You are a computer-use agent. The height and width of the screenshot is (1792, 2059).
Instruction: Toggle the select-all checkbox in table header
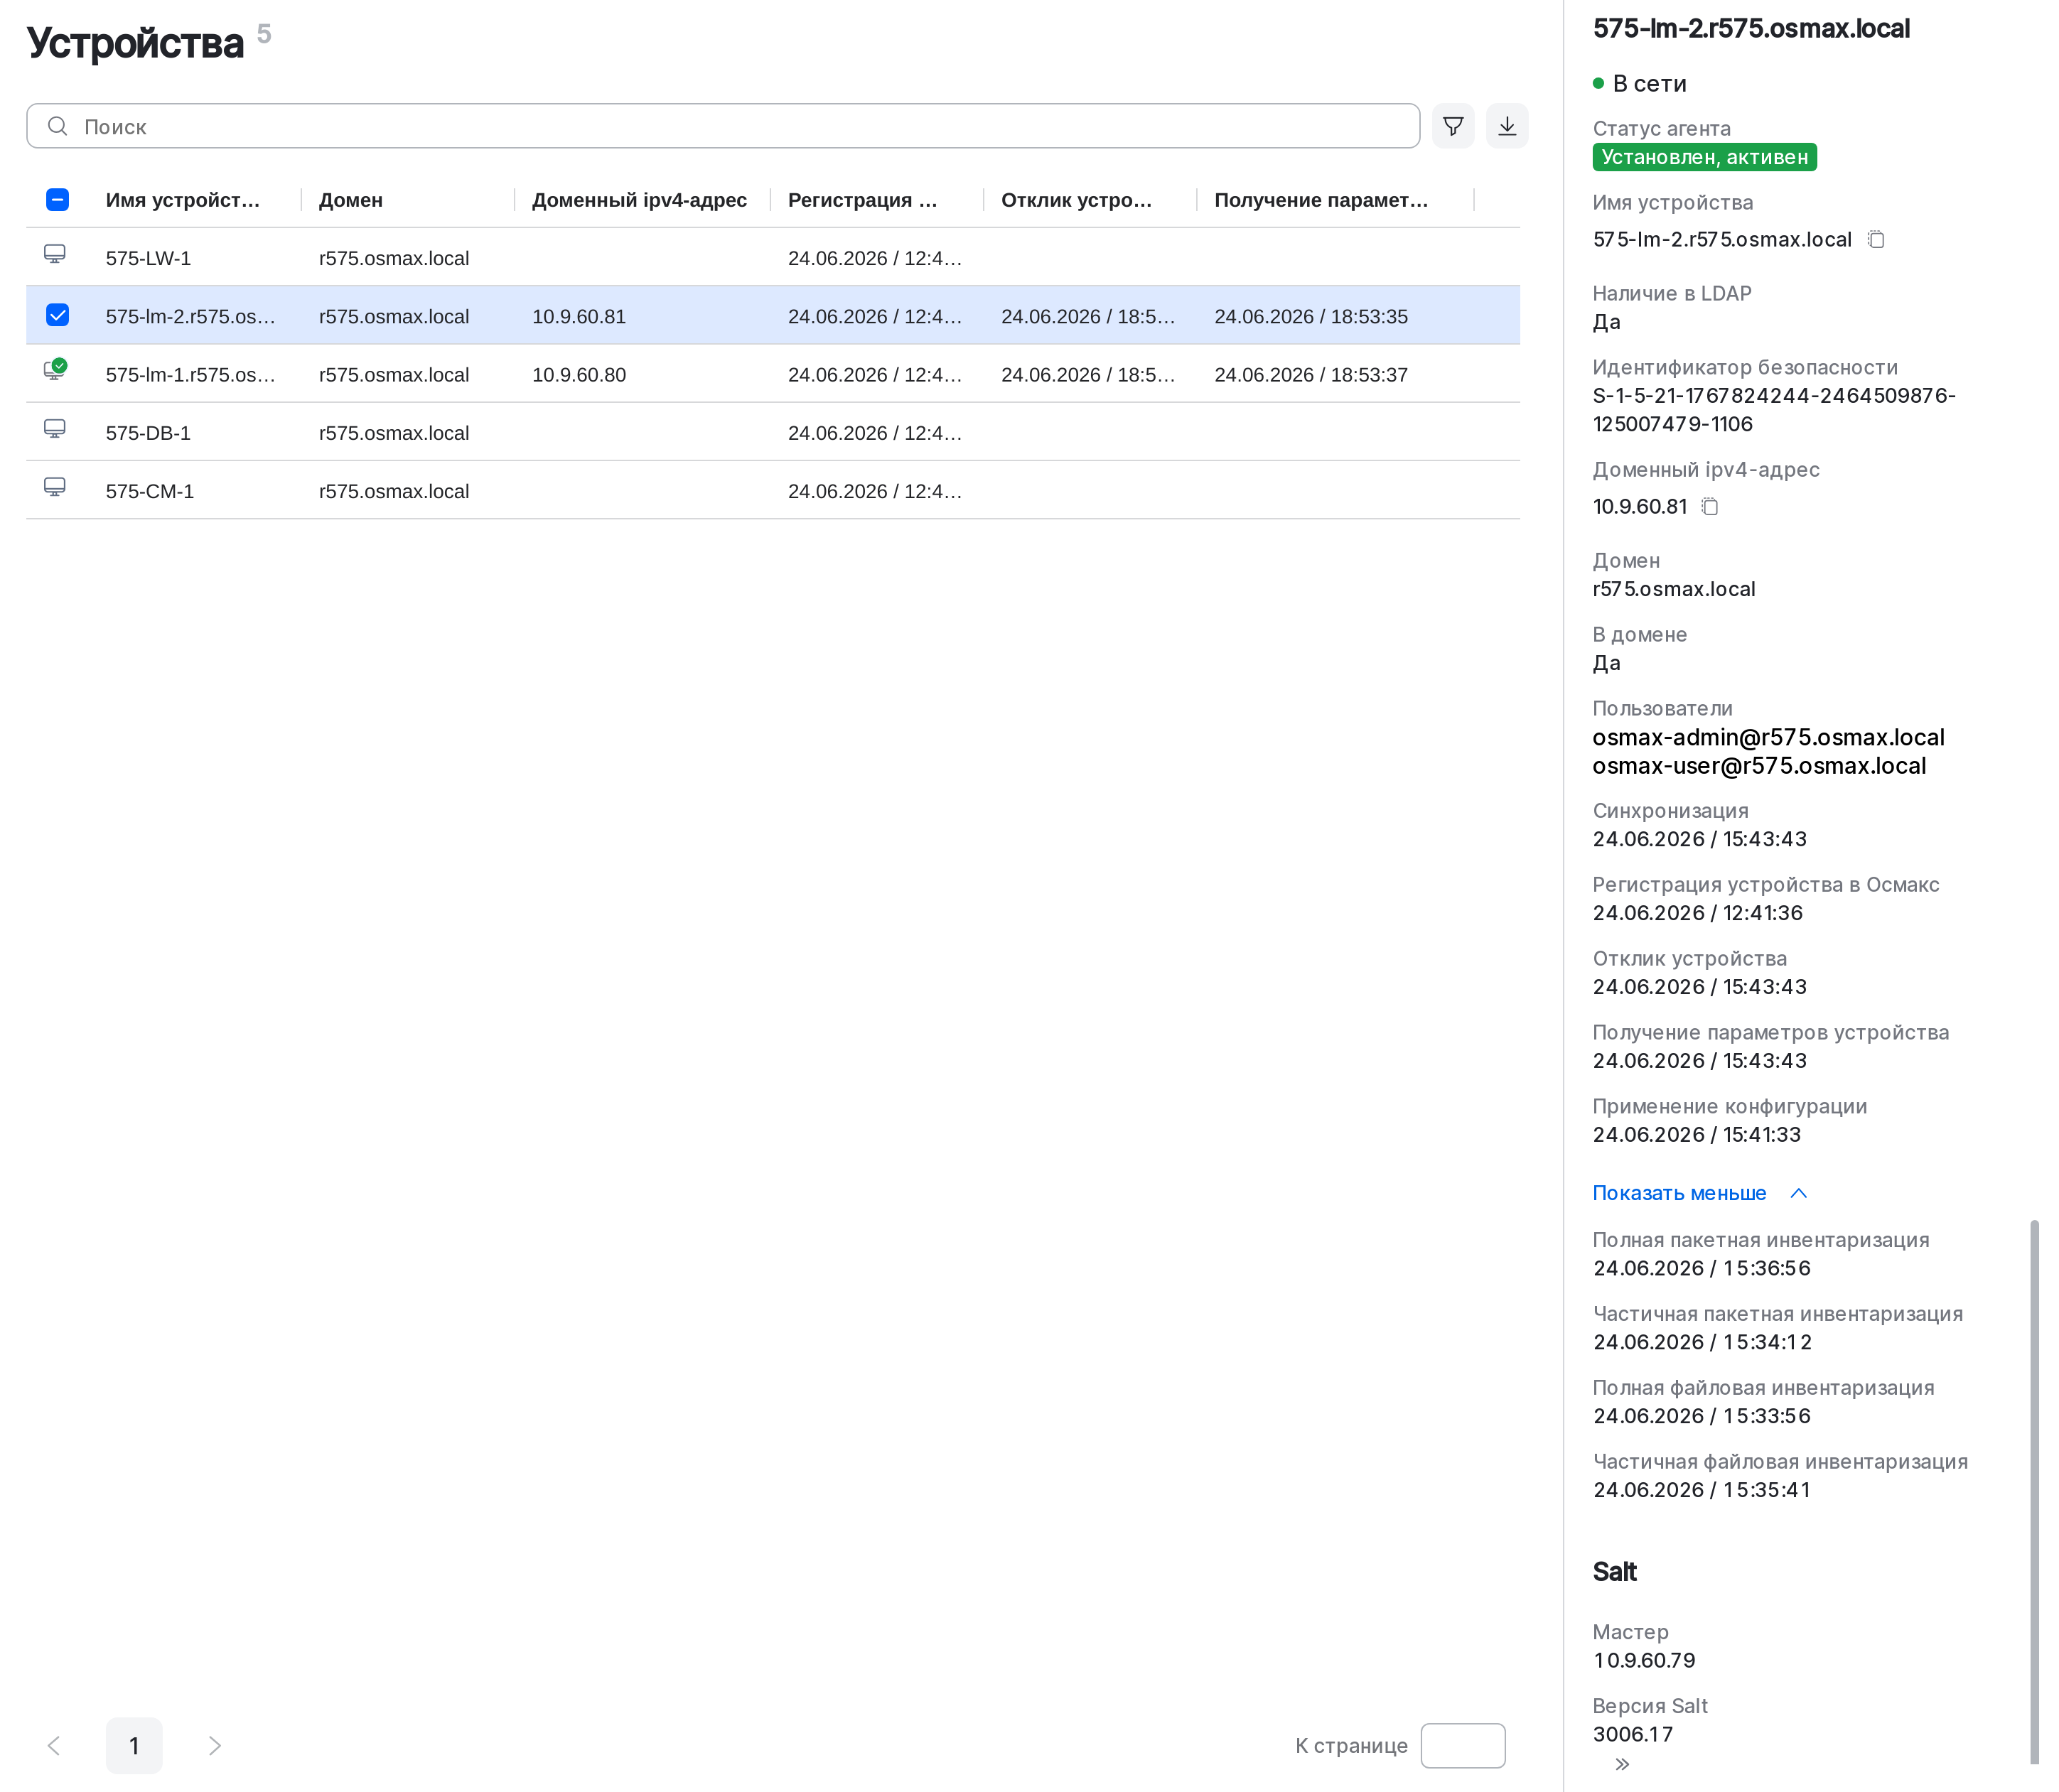click(x=58, y=200)
